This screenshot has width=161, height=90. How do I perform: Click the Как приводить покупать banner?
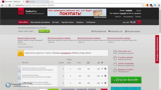(77, 12)
